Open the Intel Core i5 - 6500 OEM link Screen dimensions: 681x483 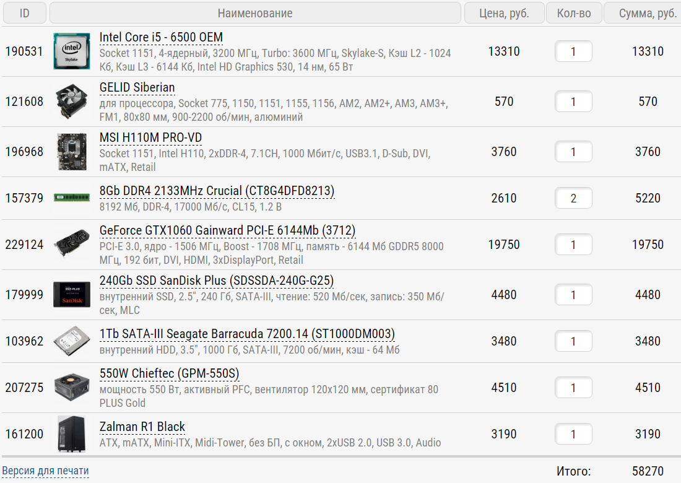pyautogui.click(x=161, y=38)
